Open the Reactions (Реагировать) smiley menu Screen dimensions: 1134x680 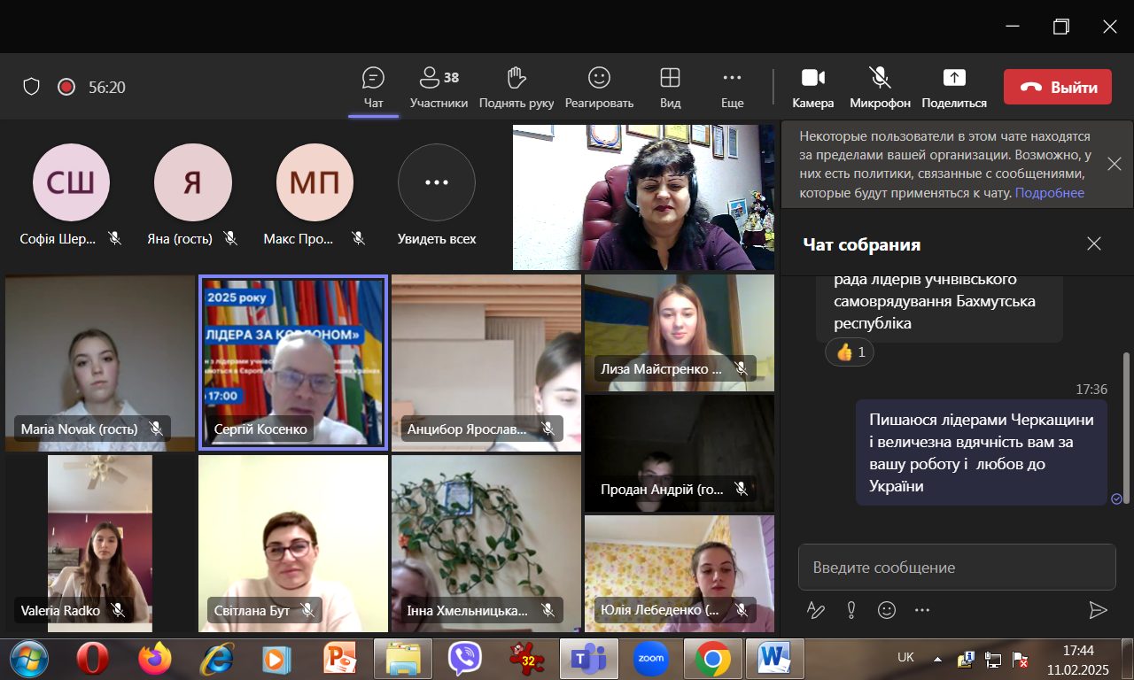(x=599, y=87)
